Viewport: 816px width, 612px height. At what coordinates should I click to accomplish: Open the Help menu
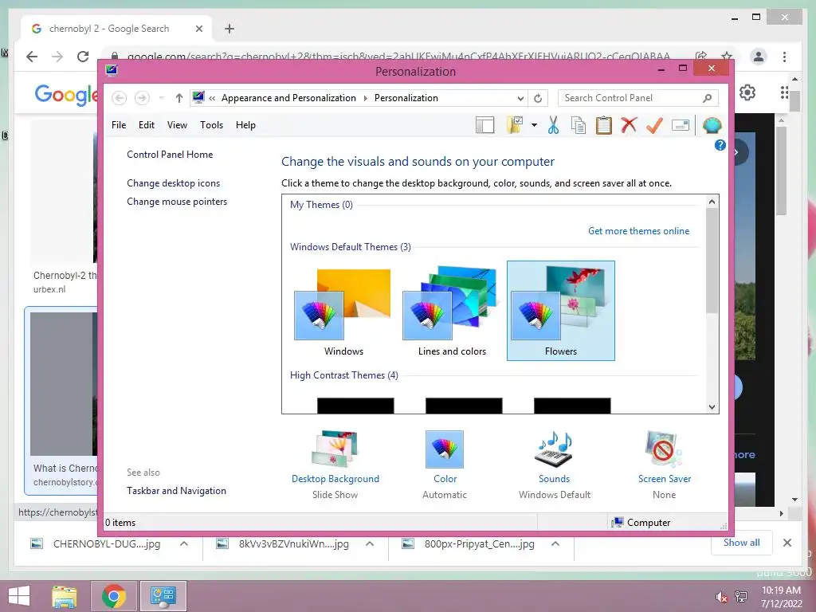[245, 125]
